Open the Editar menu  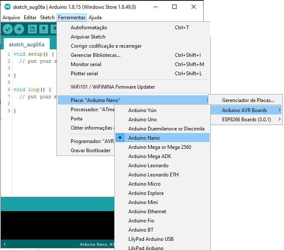[x=30, y=18]
